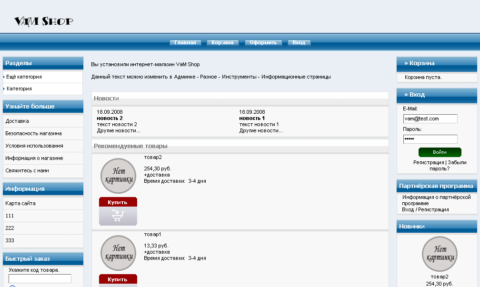Screen dimensions: 480x287
Task: Click the товар2 no-image placeholder in recommended products
Action: pos(119,176)
